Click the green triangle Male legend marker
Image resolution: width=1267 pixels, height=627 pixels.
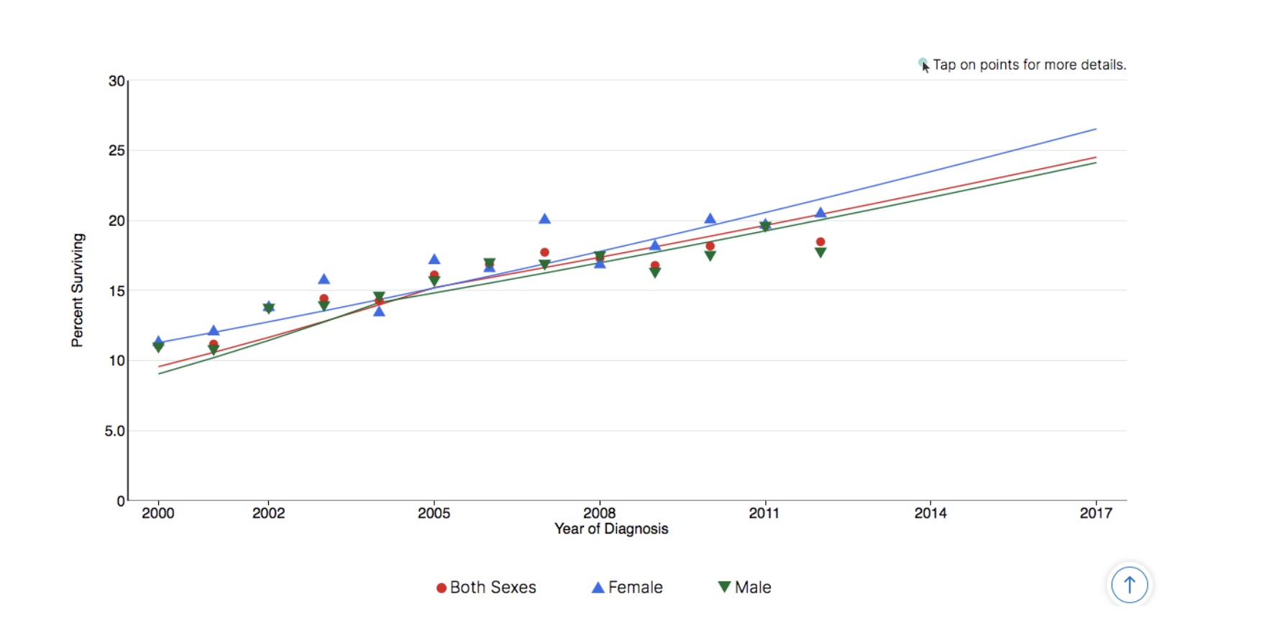(x=724, y=587)
